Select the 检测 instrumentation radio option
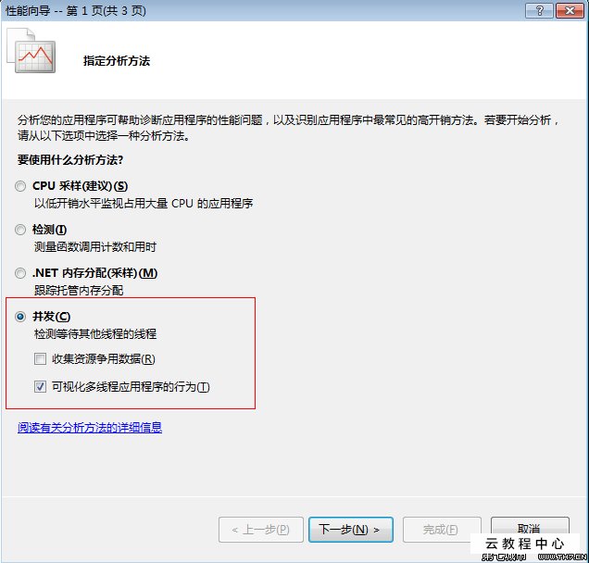Image resolution: width=589 pixels, height=563 pixels. coord(20,230)
